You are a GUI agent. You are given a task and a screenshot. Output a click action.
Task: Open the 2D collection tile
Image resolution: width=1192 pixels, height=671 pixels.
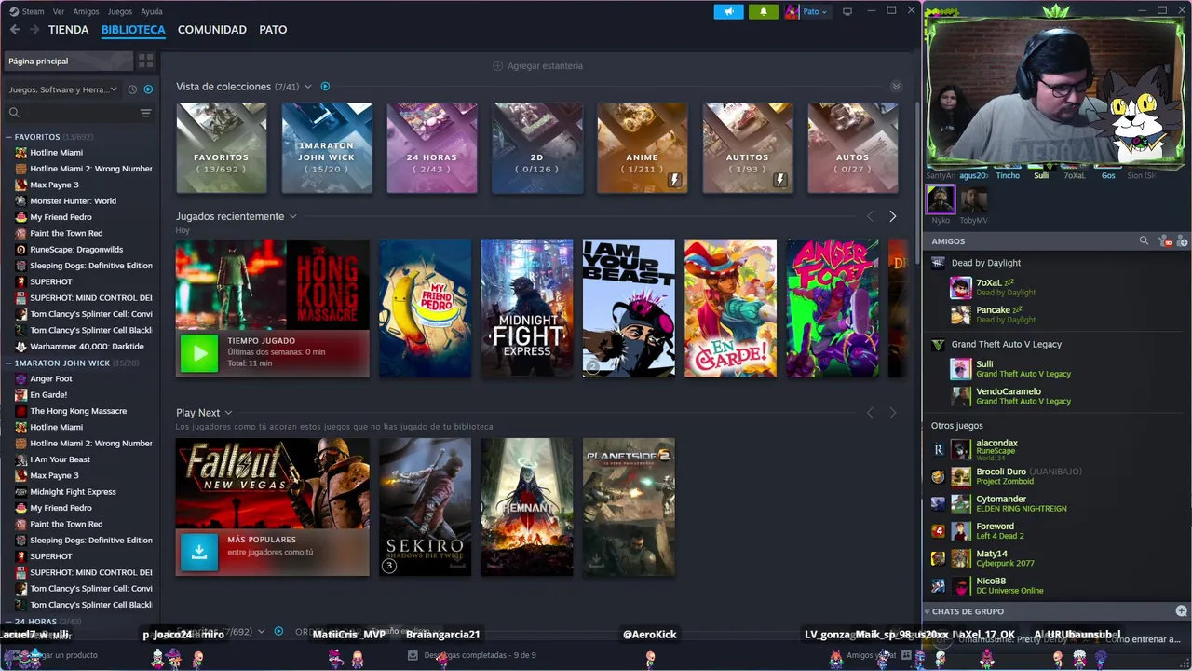click(x=537, y=148)
